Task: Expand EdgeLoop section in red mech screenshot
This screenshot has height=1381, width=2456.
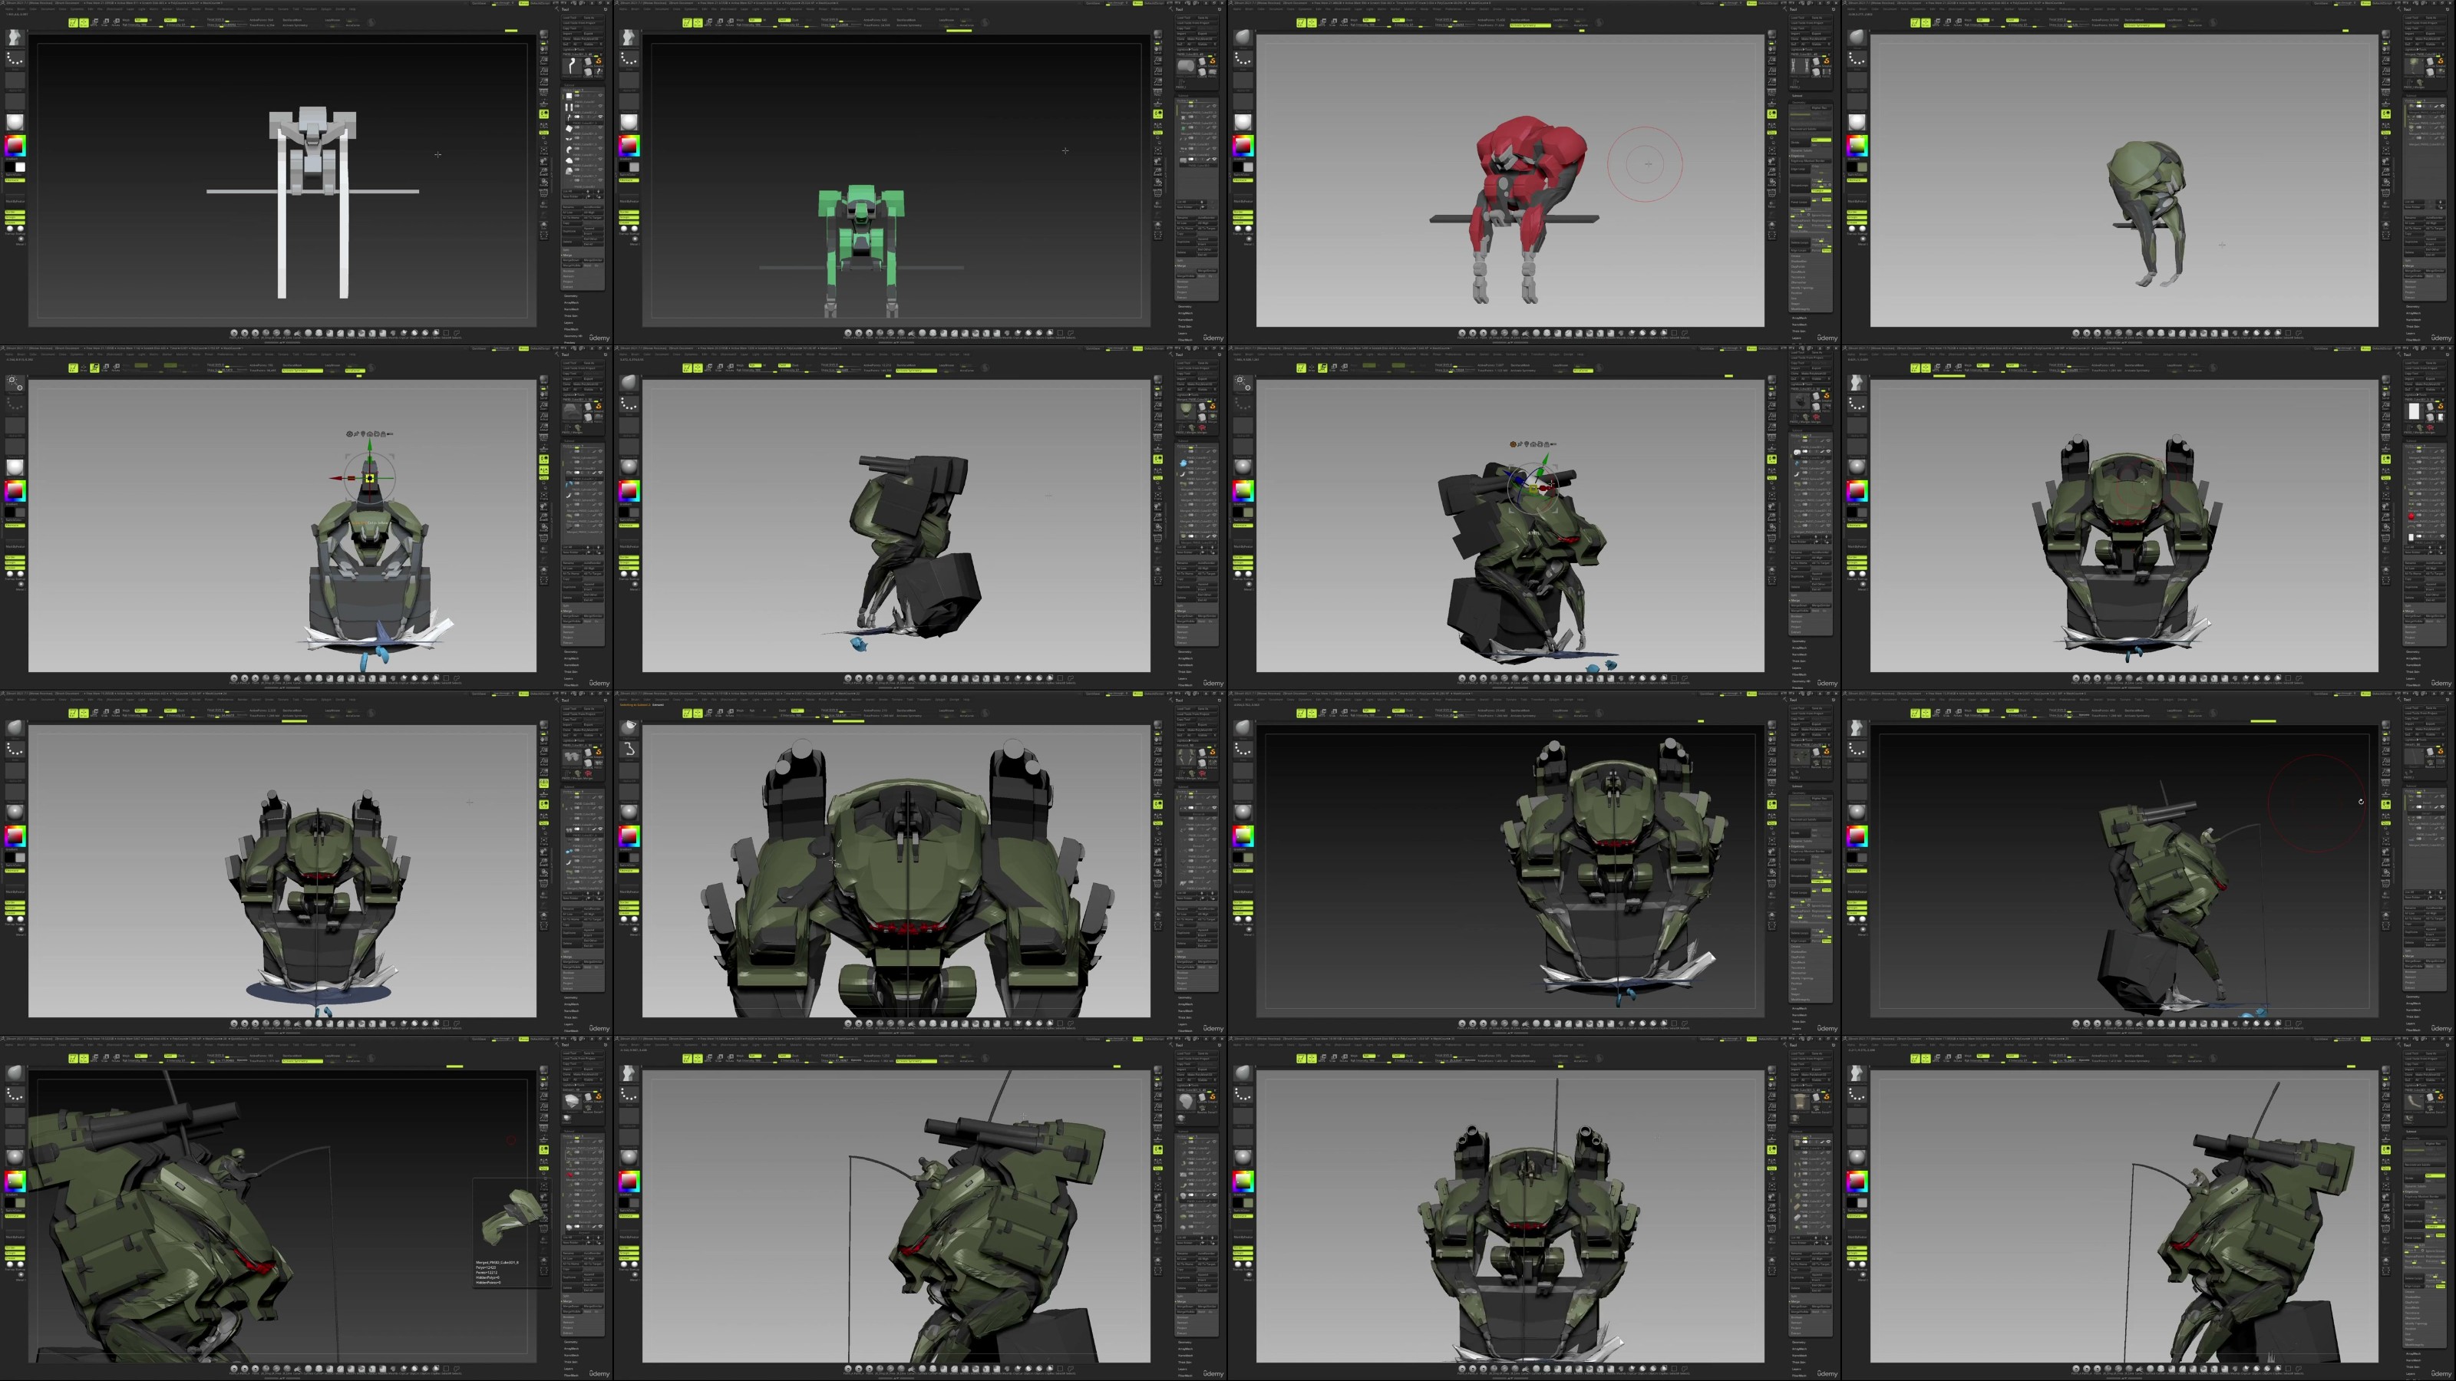Action: pos(1797,155)
